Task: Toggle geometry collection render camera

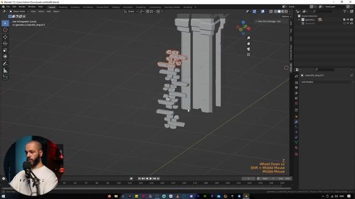Action: [352, 20]
